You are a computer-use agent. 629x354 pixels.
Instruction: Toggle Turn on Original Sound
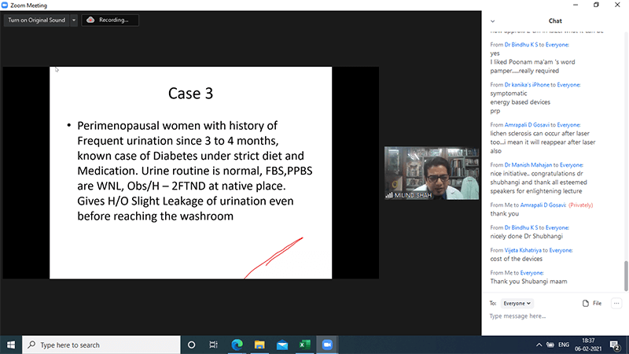[x=36, y=20]
